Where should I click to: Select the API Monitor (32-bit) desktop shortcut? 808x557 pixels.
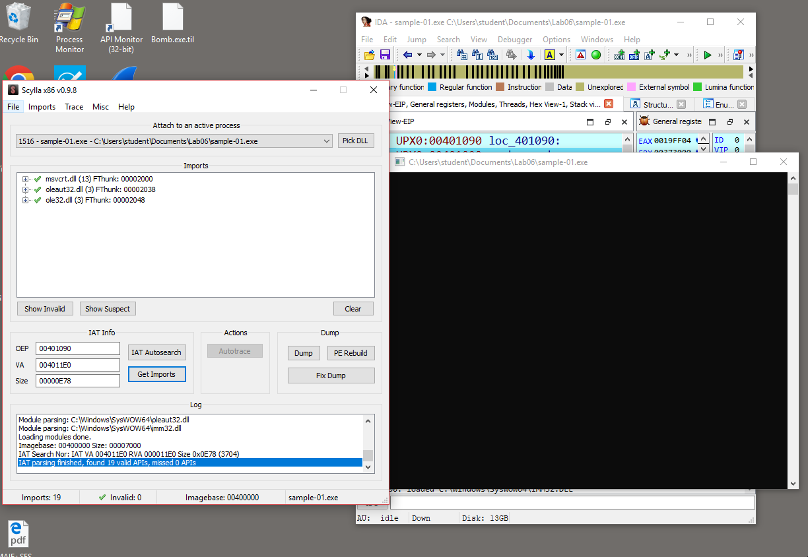pos(121,28)
